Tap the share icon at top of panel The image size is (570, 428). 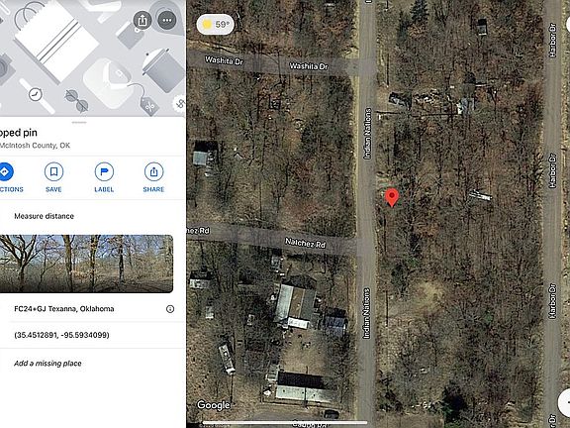tap(142, 20)
